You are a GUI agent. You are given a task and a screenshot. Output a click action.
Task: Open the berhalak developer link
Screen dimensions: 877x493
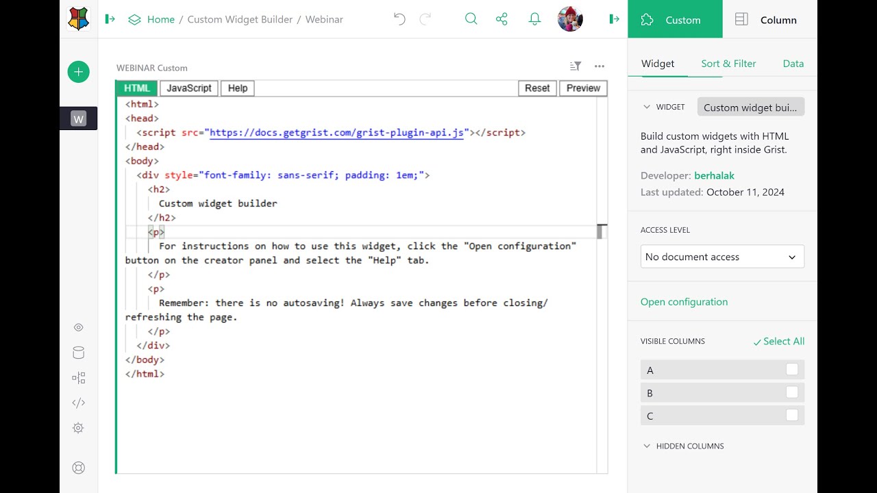coord(714,175)
